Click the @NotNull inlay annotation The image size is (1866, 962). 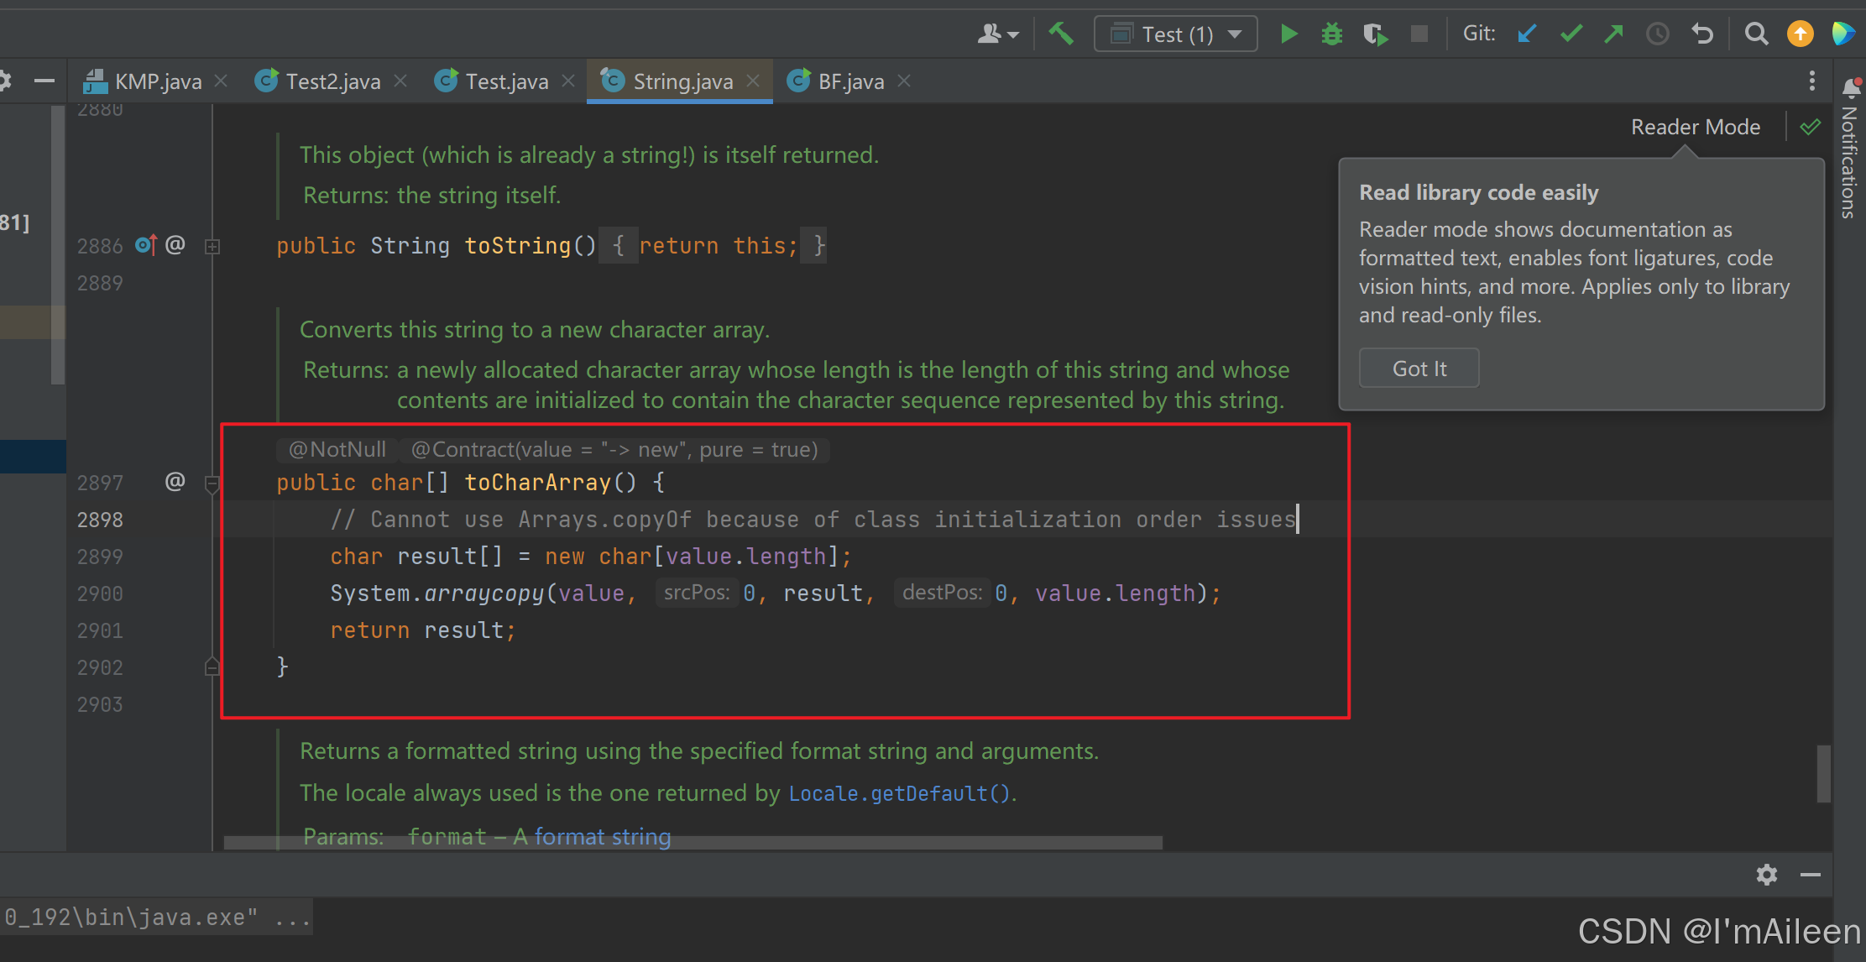(337, 450)
